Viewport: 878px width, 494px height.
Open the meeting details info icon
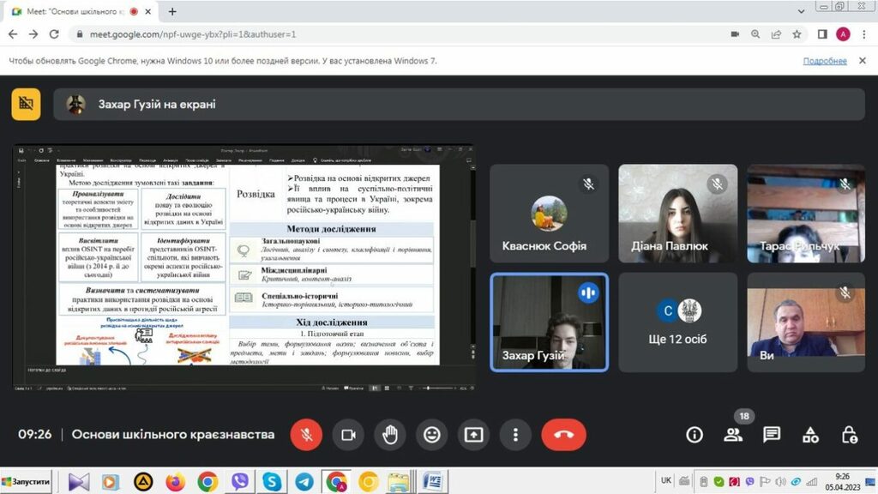coord(695,435)
